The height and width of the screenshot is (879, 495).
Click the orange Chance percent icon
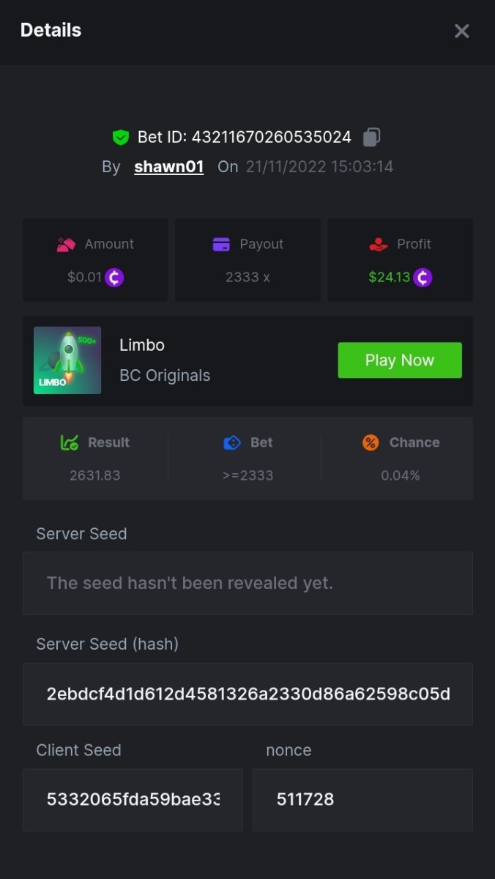(x=371, y=442)
